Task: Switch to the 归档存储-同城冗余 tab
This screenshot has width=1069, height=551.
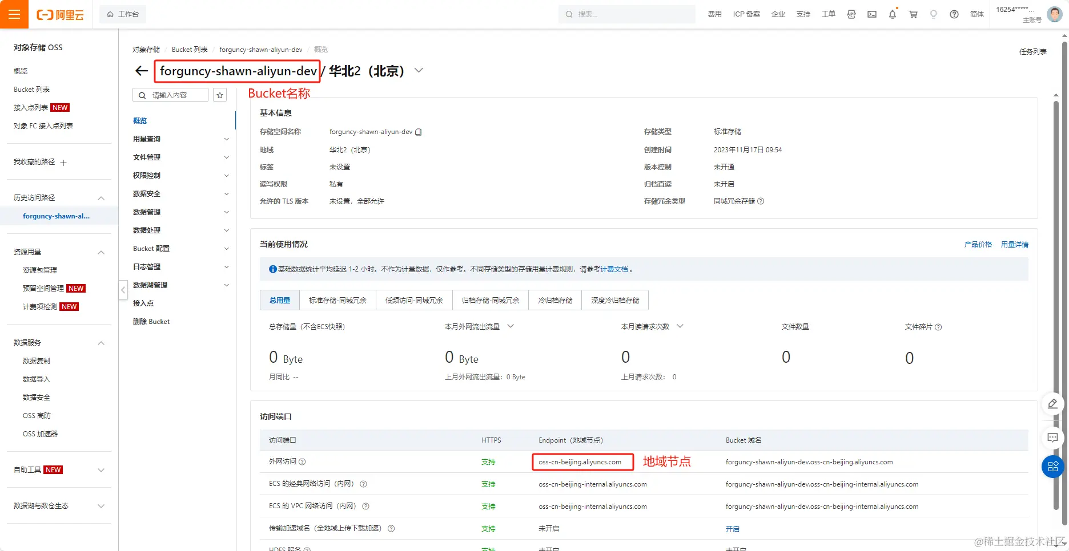Action: click(491, 300)
